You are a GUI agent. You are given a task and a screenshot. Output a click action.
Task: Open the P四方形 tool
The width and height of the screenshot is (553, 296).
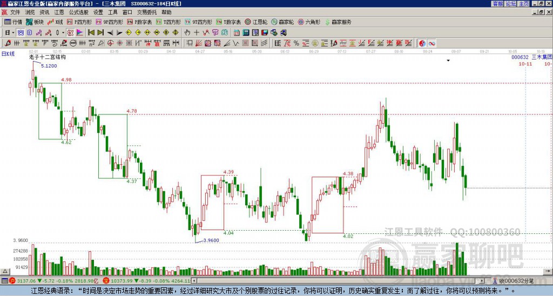79,22
